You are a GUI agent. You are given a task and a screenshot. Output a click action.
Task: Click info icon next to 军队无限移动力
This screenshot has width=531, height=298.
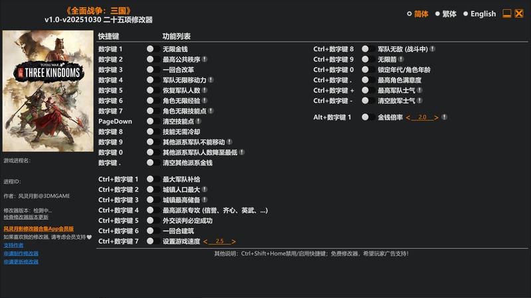pyautogui.click(x=210, y=80)
